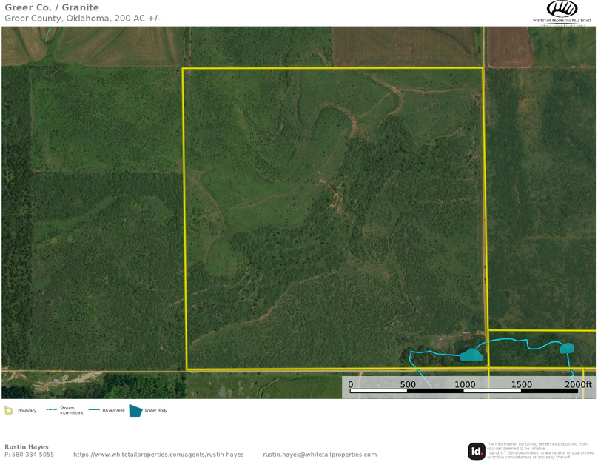Click the intermittent Stream legend line icon
598x462 pixels.
52,410
